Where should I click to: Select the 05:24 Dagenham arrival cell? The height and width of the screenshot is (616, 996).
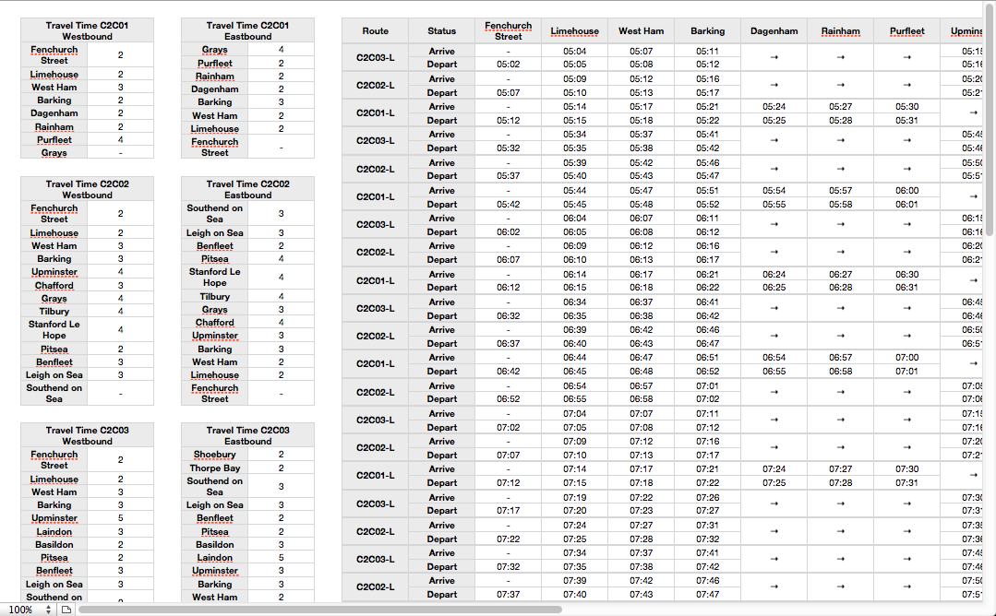point(774,107)
